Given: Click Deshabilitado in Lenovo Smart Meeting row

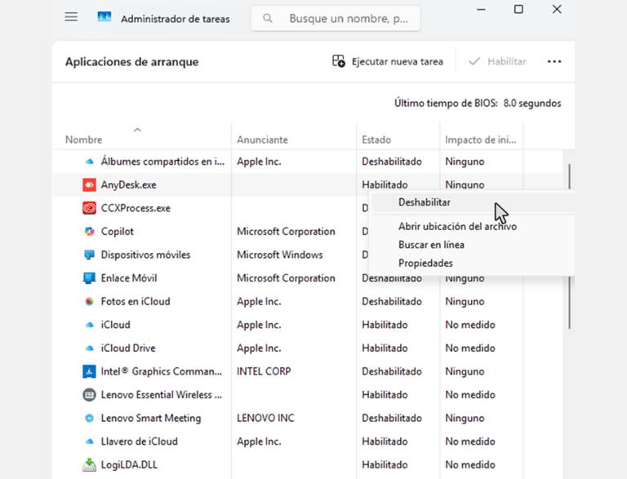Looking at the screenshot, I should tap(392, 419).
